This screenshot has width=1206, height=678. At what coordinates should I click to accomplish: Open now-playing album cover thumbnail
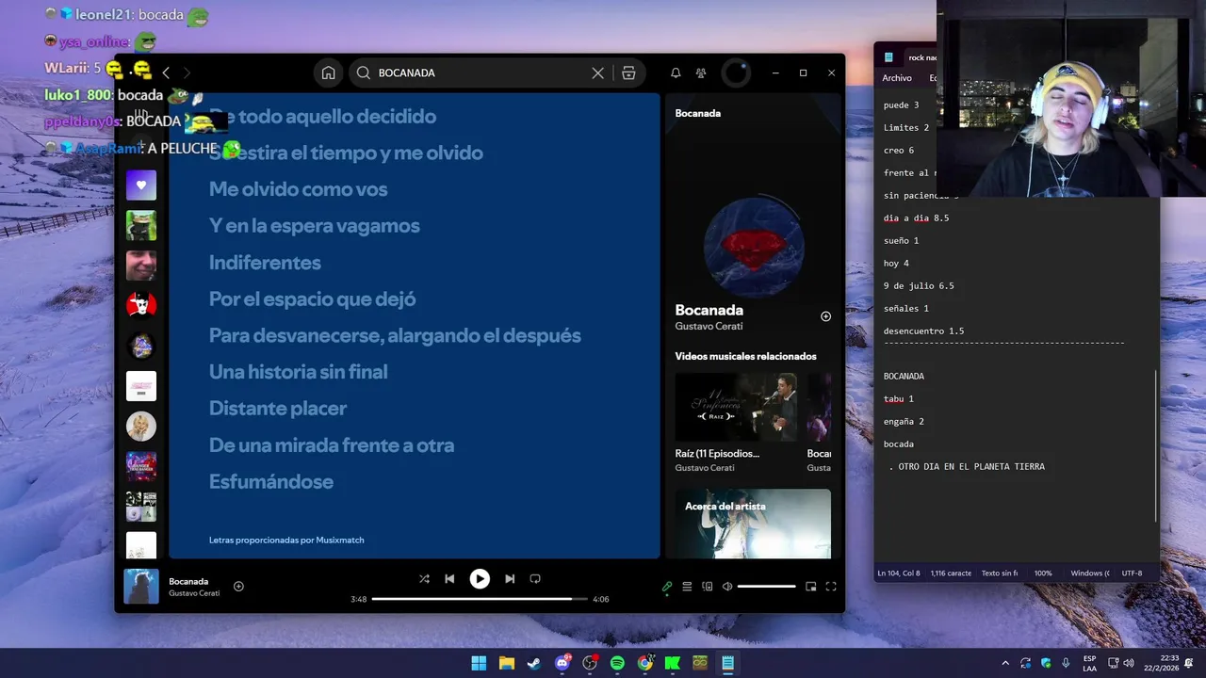point(141,587)
